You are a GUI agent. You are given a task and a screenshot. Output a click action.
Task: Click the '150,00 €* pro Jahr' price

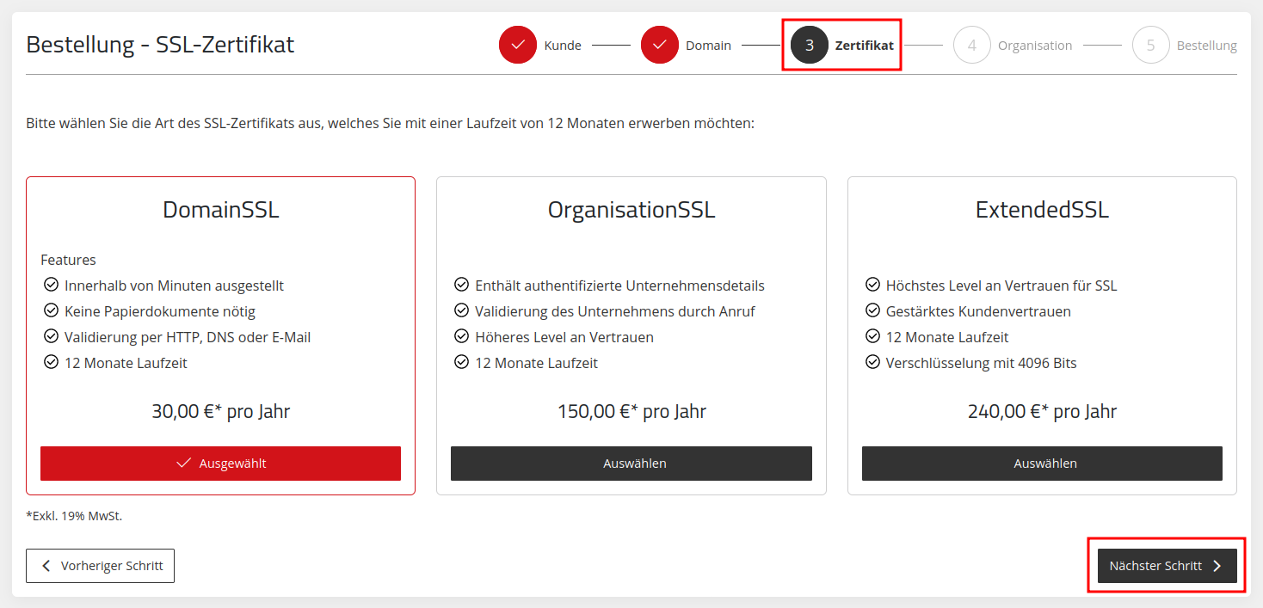click(x=631, y=412)
